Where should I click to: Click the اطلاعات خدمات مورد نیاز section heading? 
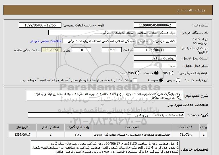[x=188, y=105]
